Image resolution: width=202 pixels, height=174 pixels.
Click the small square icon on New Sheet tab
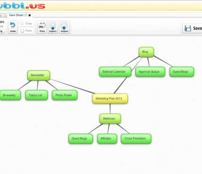tap(26, 15)
